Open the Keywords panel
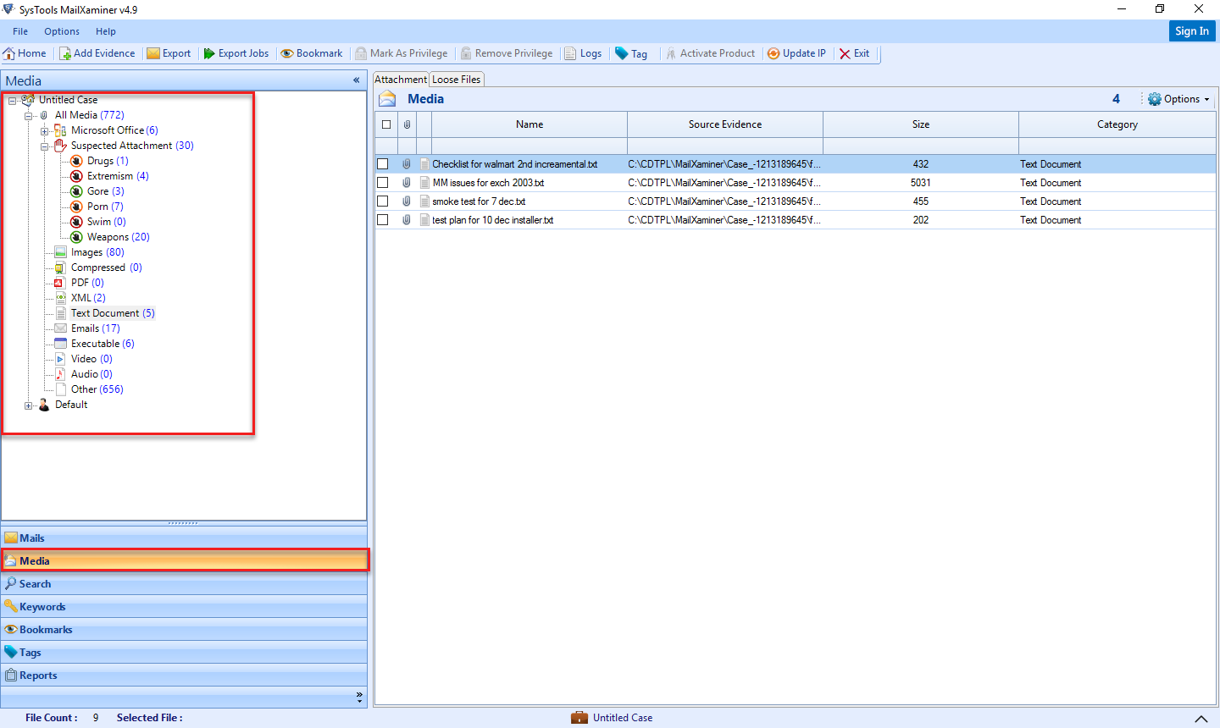 tap(42, 606)
